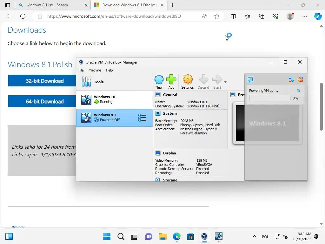Cancel the Powering VM up progress
Screen dimensions: 325x244
pos(299,91)
